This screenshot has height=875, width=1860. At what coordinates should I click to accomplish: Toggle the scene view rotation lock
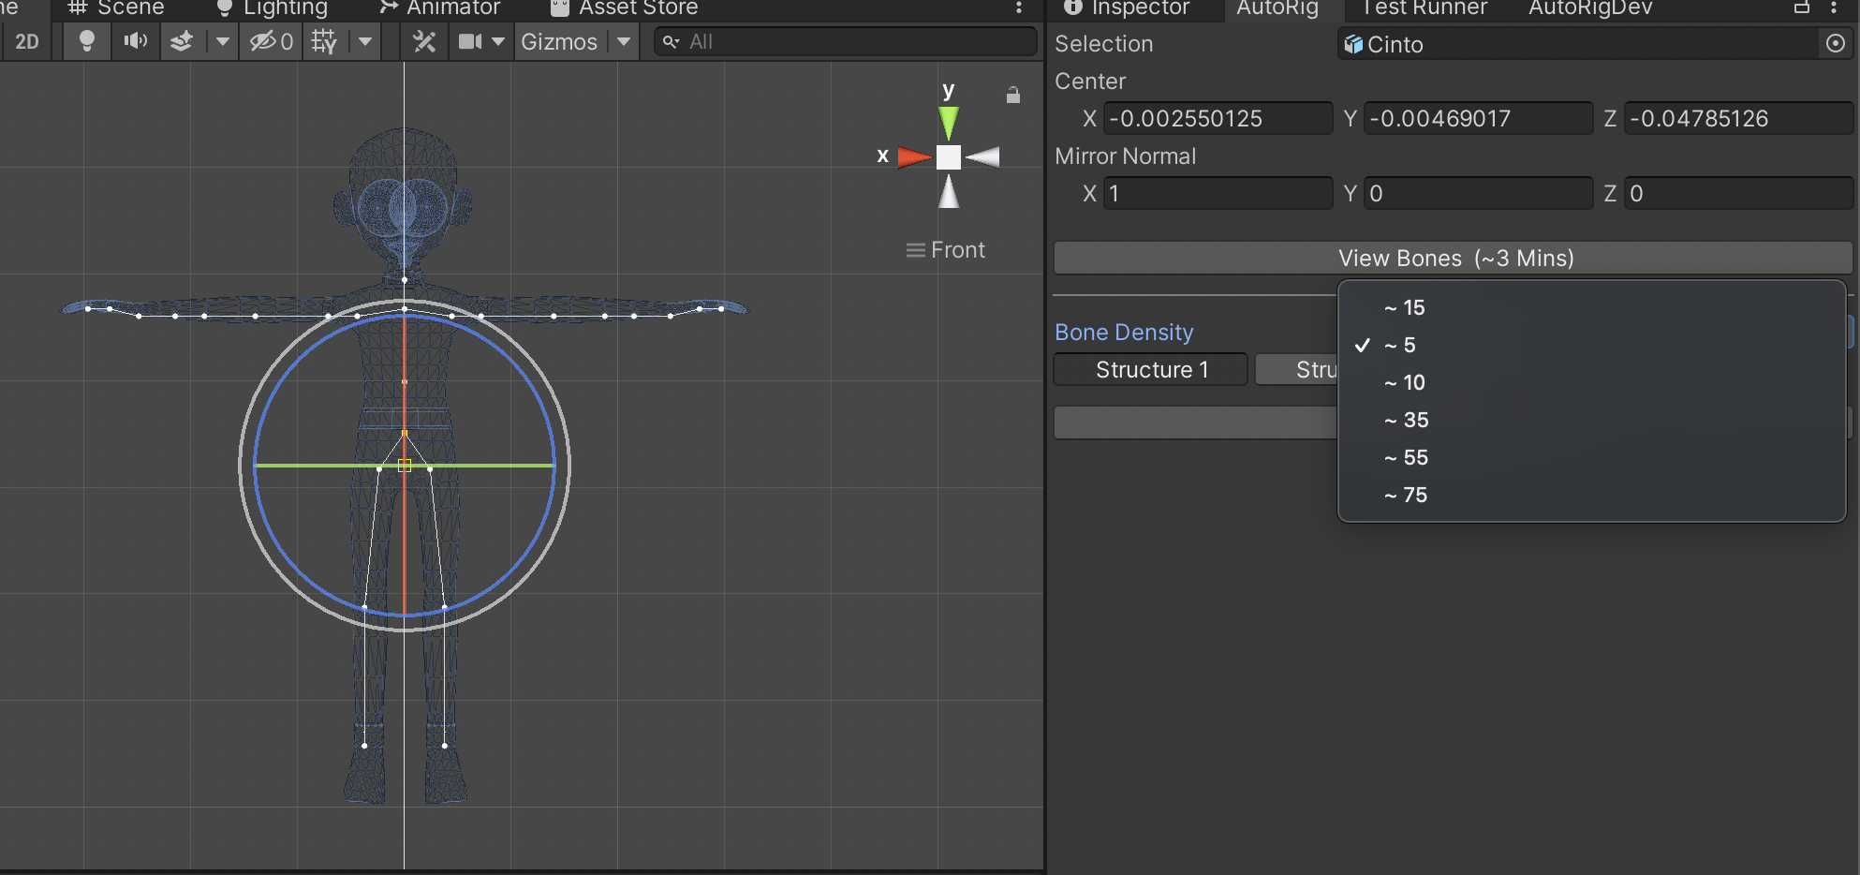[x=1012, y=96]
